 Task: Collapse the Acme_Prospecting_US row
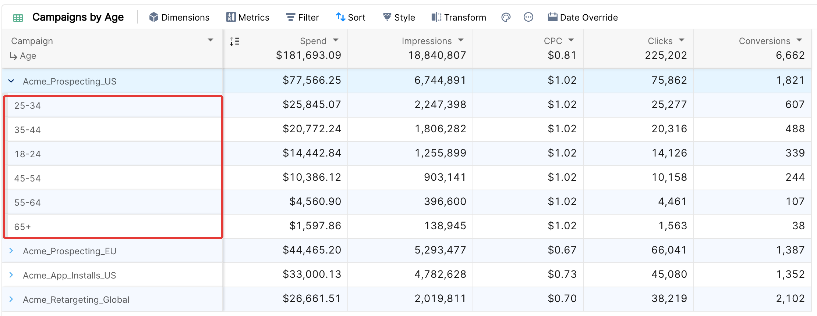11,81
